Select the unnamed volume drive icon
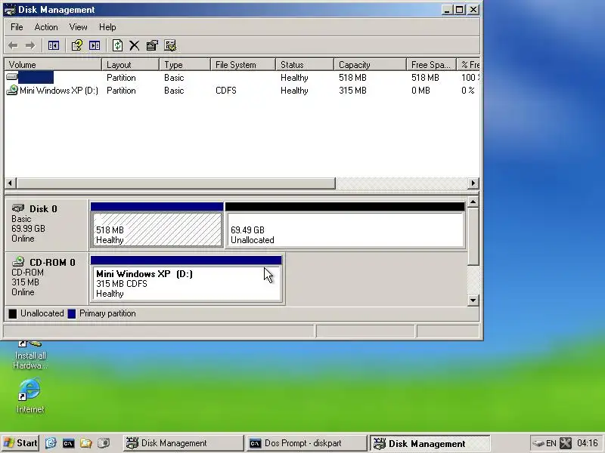Viewport: 605px width, 453px height. [12, 77]
